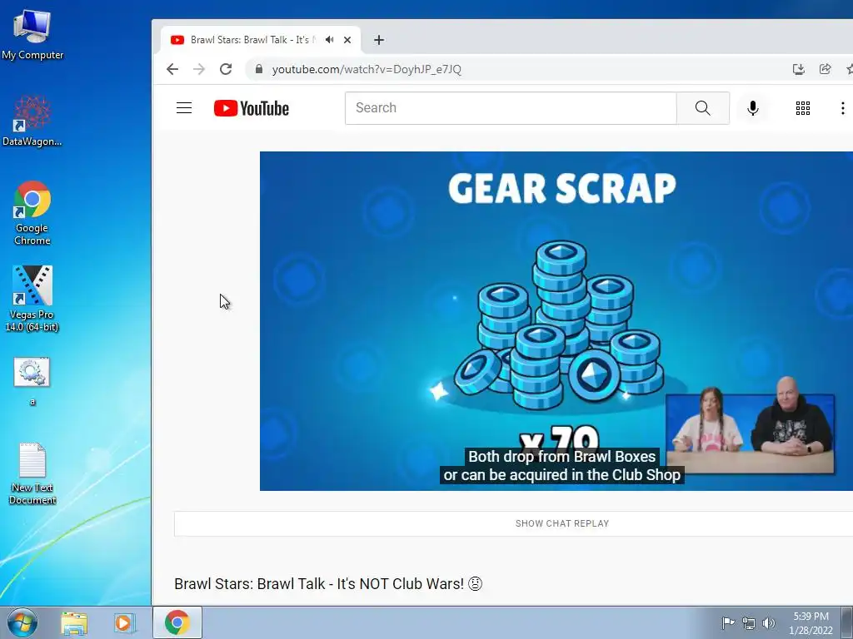
Task: Open YouTube settings three-dot menu
Action: tap(843, 108)
